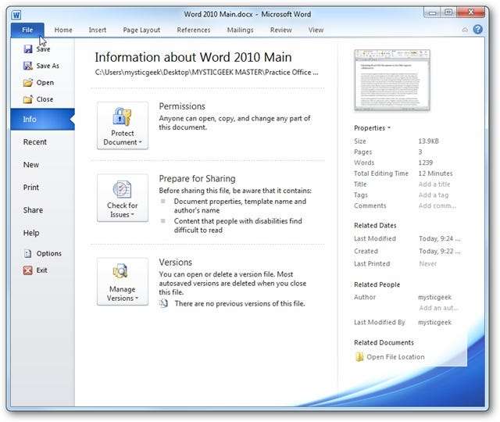Open Word Help question mark icon
Image resolution: width=500 pixels, height=422 pixels.
(x=477, y=30)
